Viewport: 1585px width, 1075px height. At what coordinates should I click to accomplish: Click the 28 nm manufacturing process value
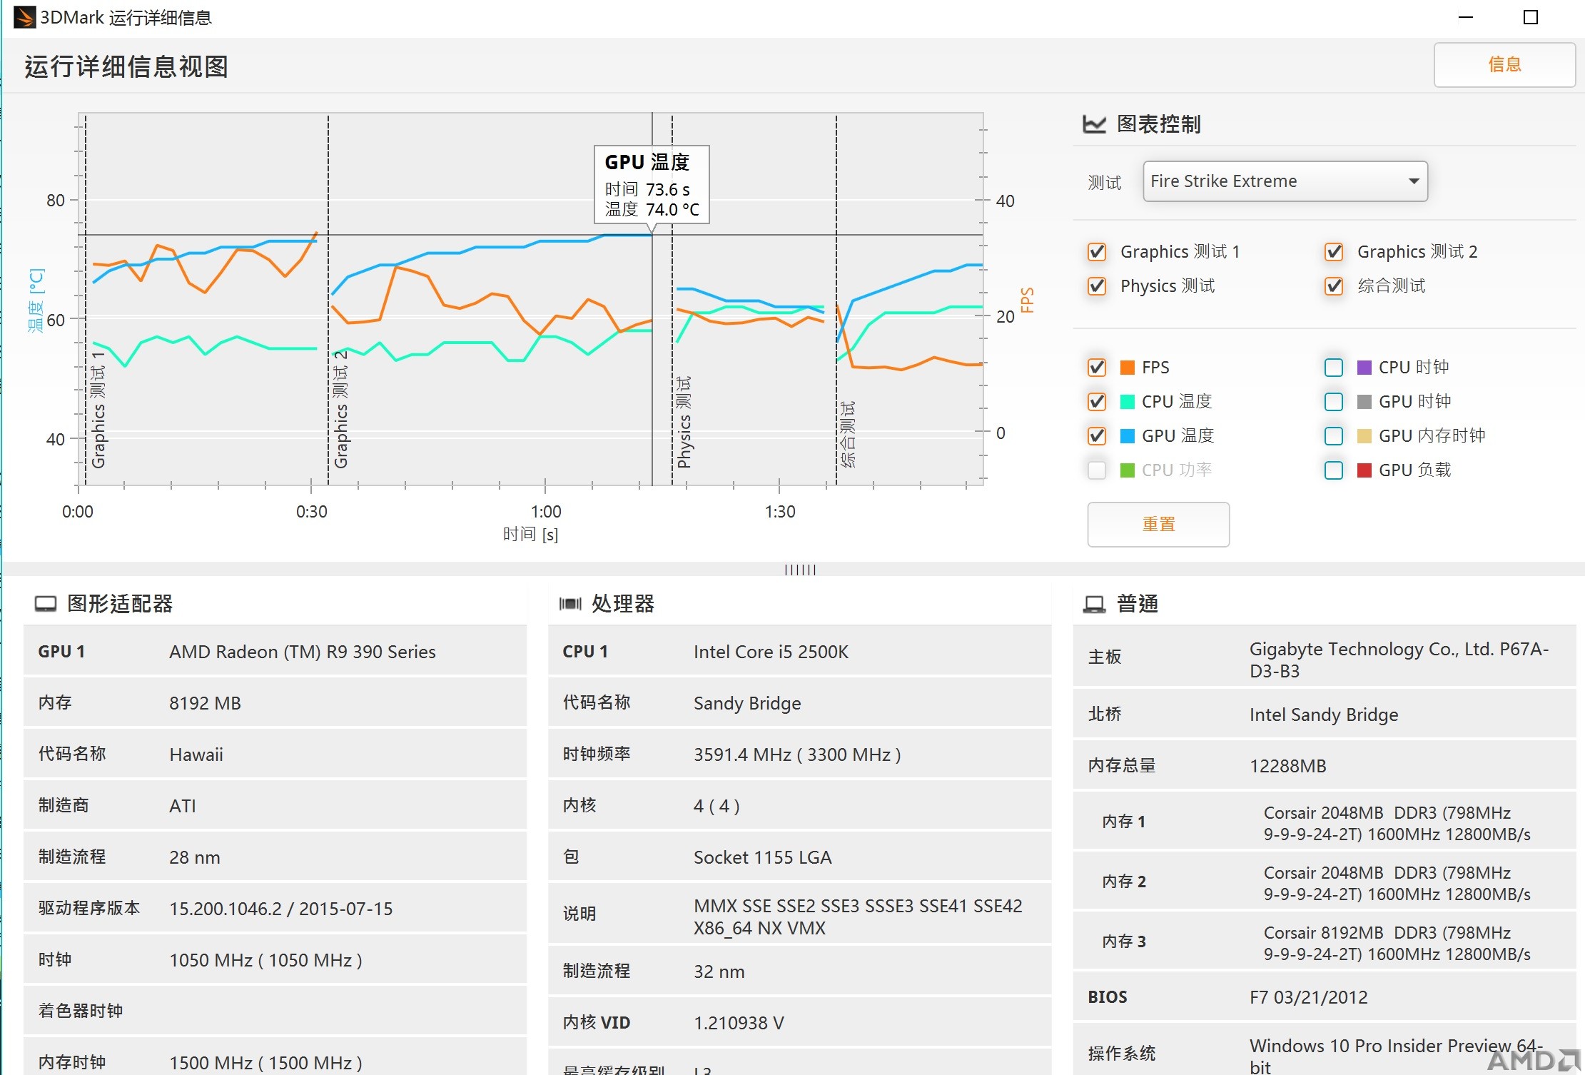click(194, 857)
